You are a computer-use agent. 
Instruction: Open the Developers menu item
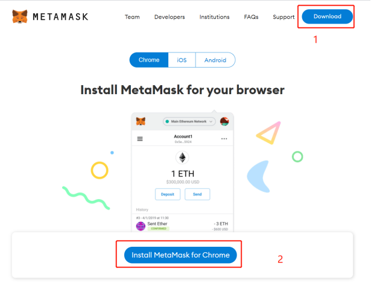pyautogui.click(x=170, y=17)
